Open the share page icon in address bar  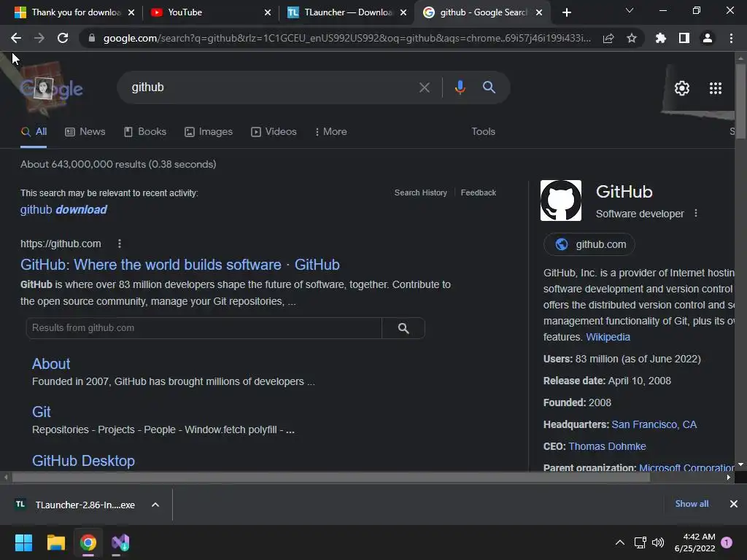[608, 38]
